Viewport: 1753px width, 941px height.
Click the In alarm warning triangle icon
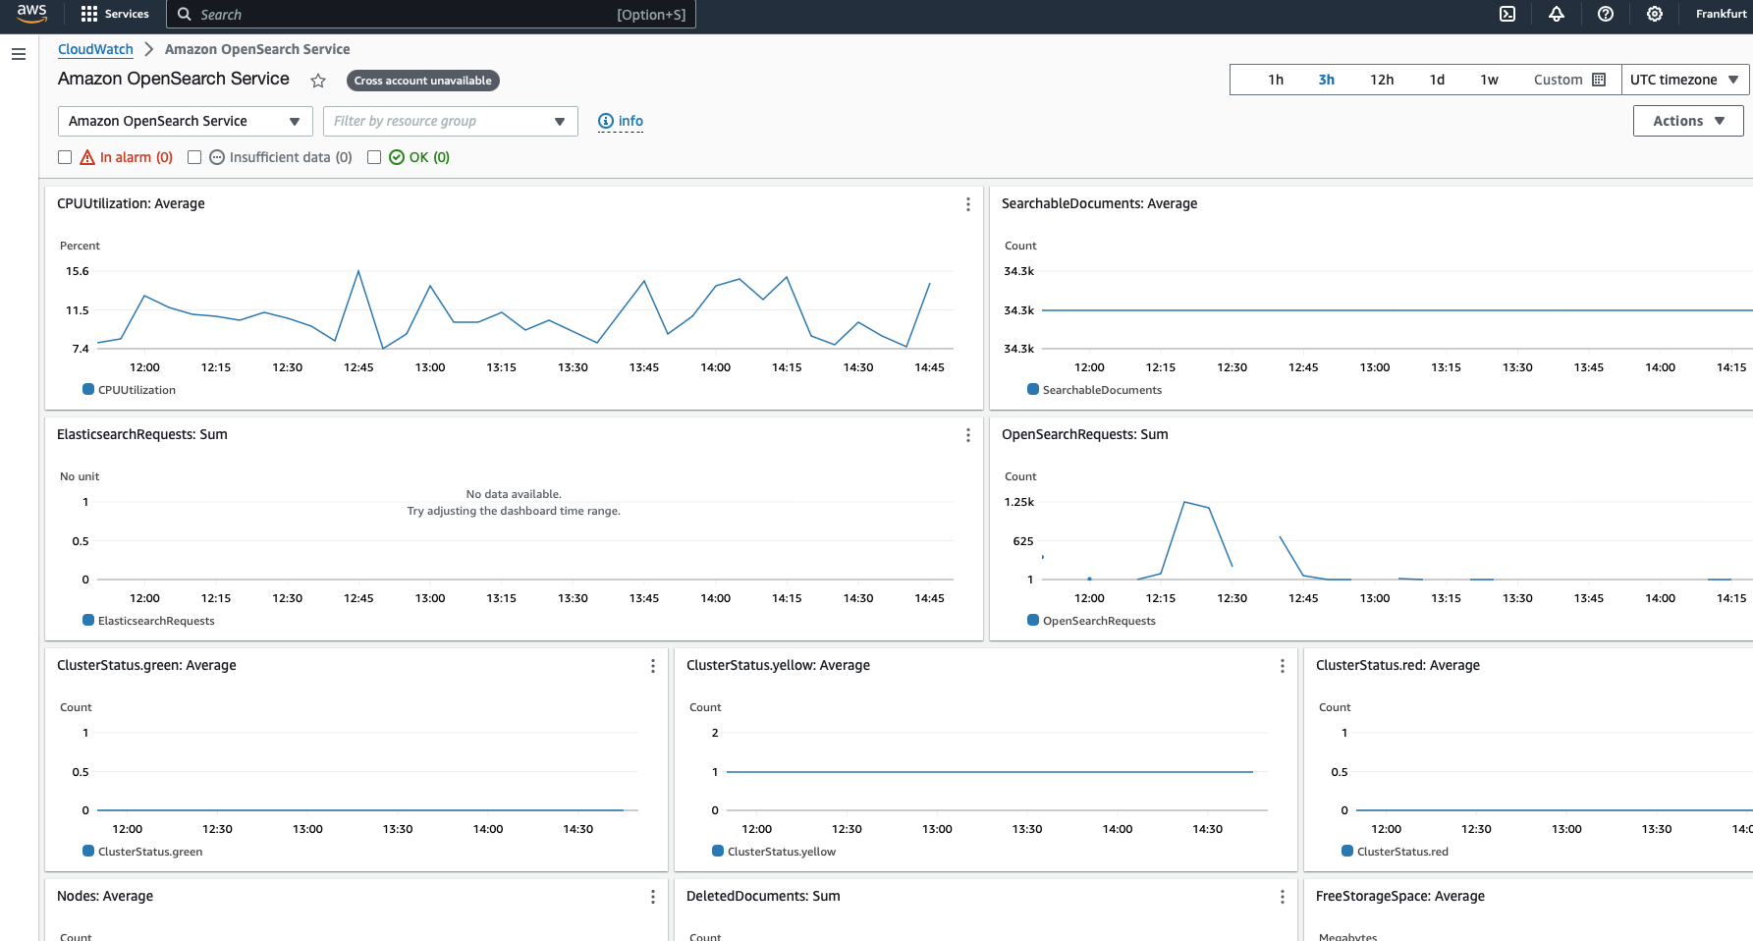pos(87,157)
